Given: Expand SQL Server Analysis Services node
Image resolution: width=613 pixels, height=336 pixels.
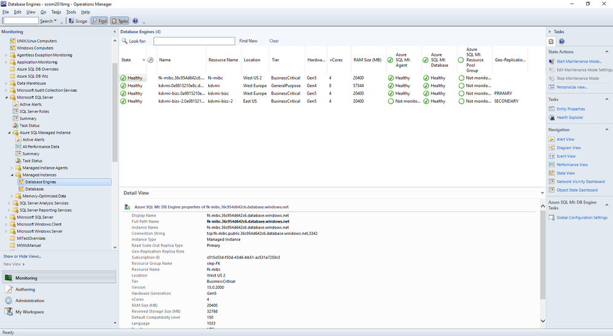Looking at the screenshot, I should [9, 203].
